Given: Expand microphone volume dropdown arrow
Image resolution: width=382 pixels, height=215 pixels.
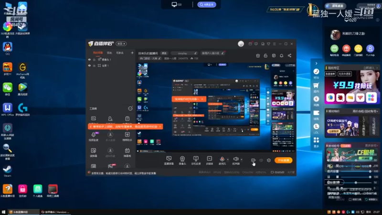Looking at the screenshot, I should [228, 160].
